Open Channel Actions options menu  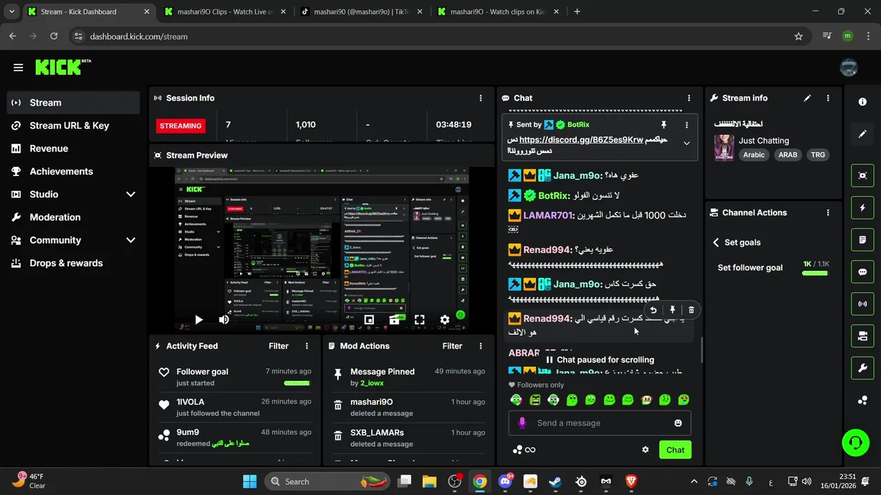click(828, 213)
